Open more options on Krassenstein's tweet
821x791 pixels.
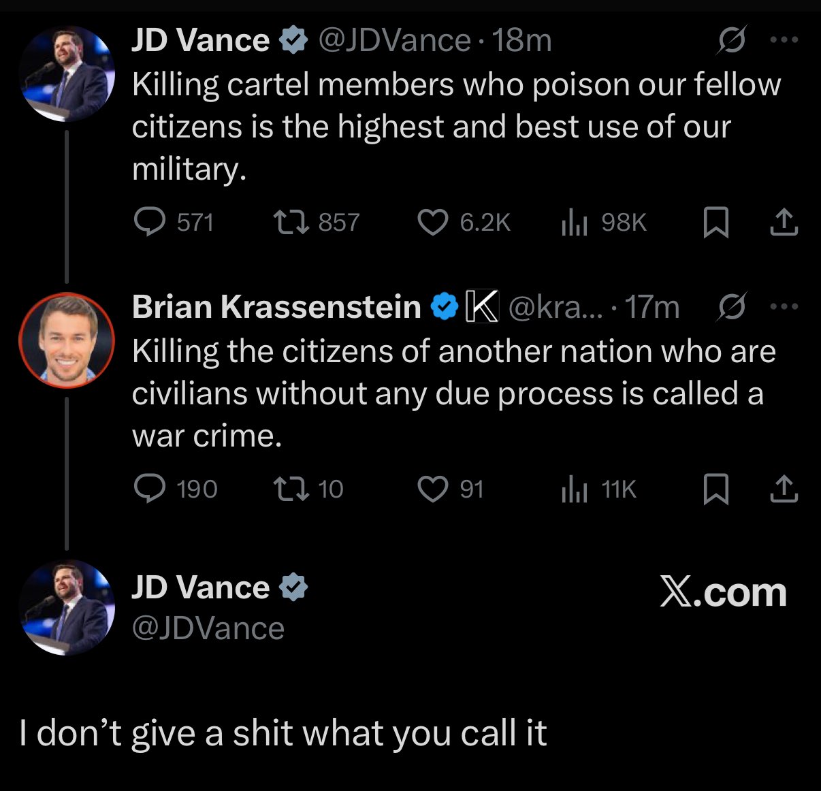[784, 306]
